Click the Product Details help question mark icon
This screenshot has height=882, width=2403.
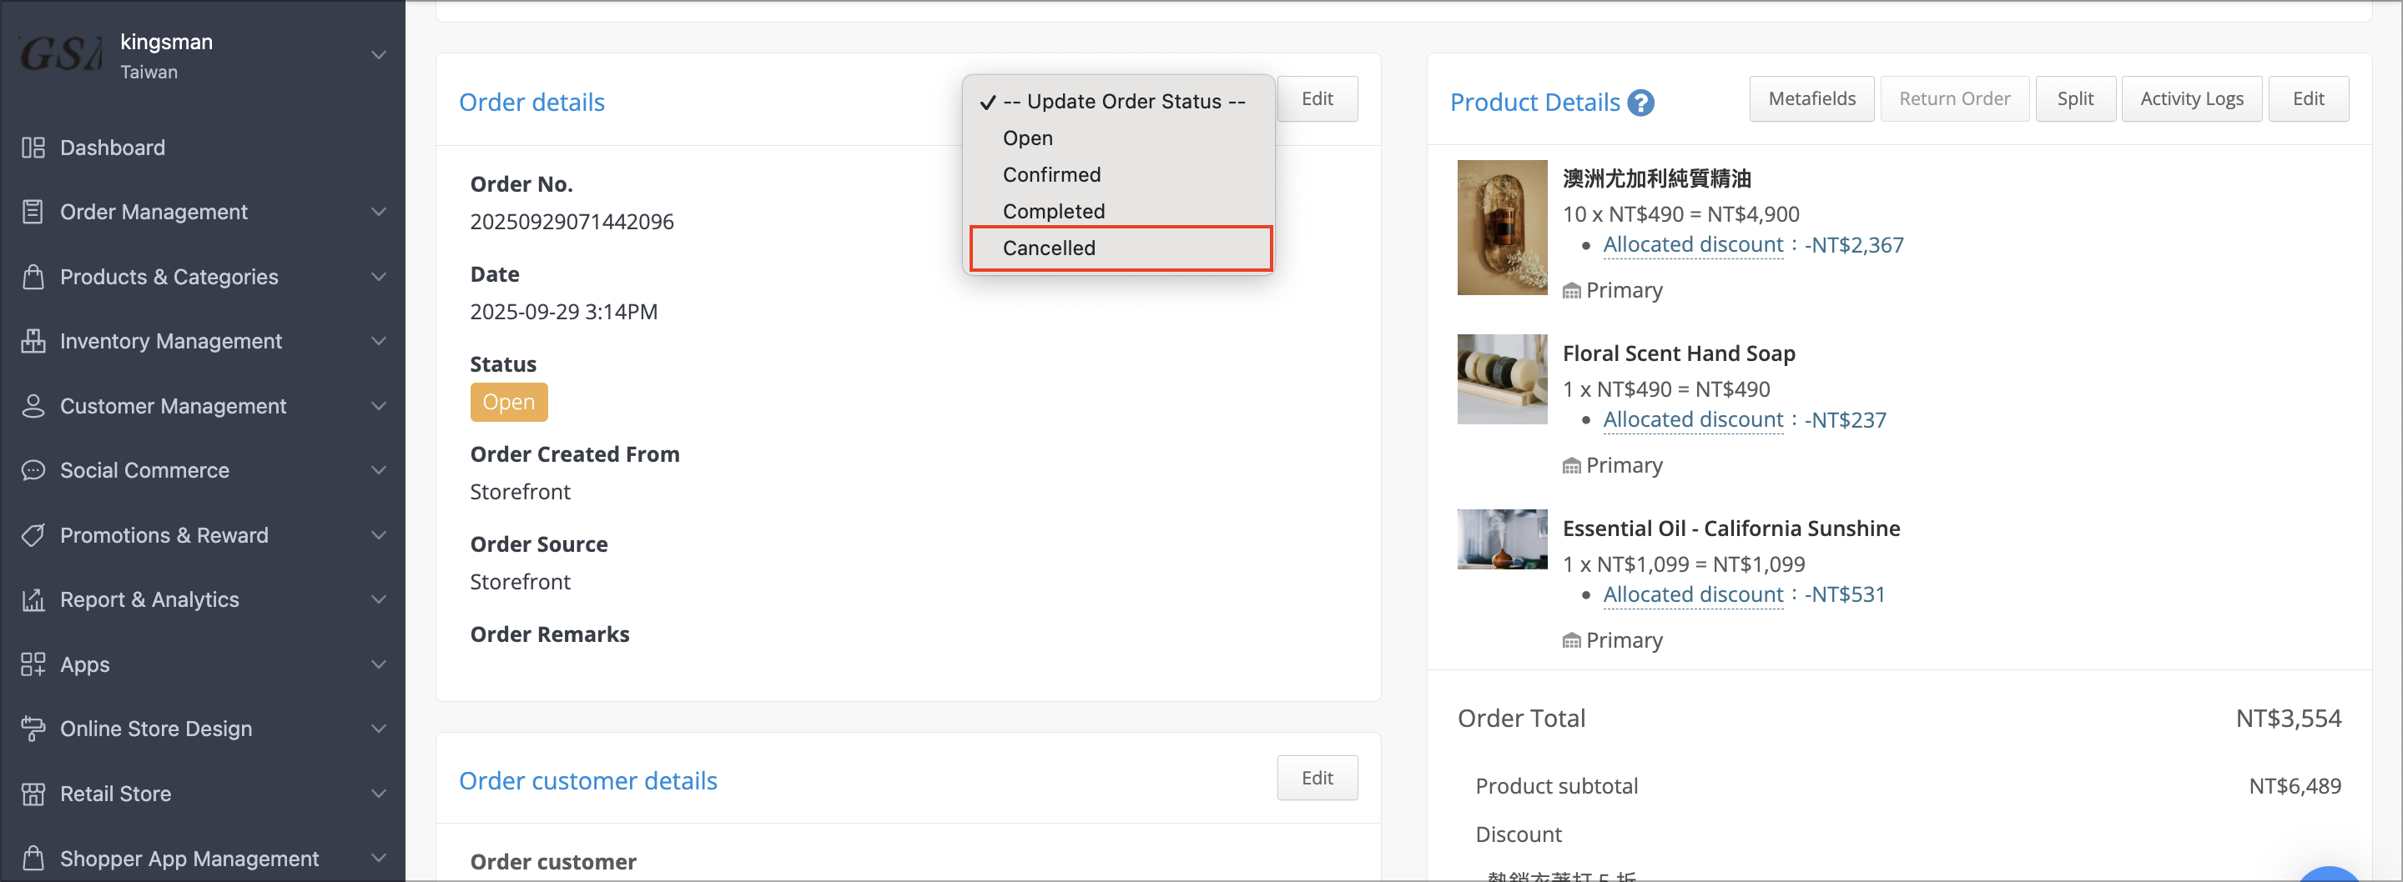click(1641, 103)
